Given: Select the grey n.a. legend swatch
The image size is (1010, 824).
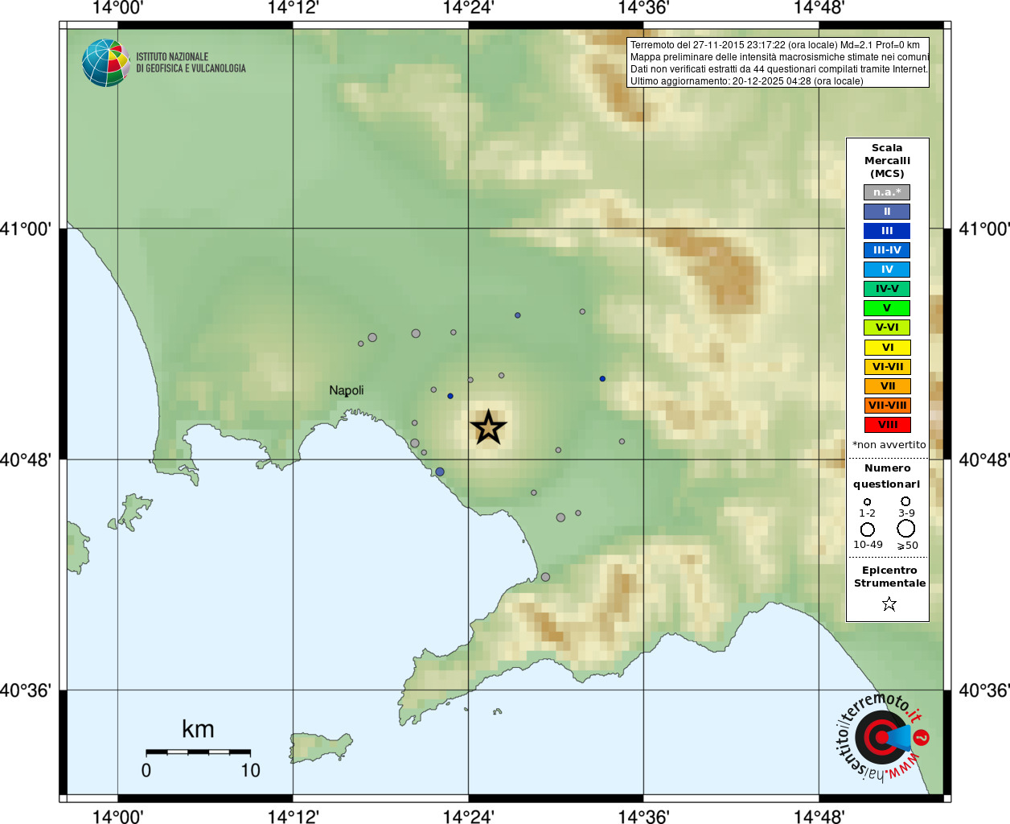Looking at the screenshot, I should (887, 192).
